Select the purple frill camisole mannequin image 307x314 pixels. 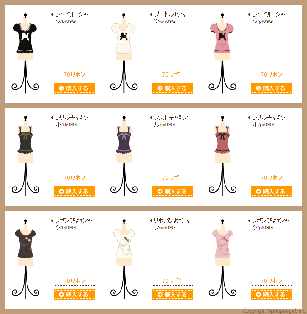tap(124, 156)
